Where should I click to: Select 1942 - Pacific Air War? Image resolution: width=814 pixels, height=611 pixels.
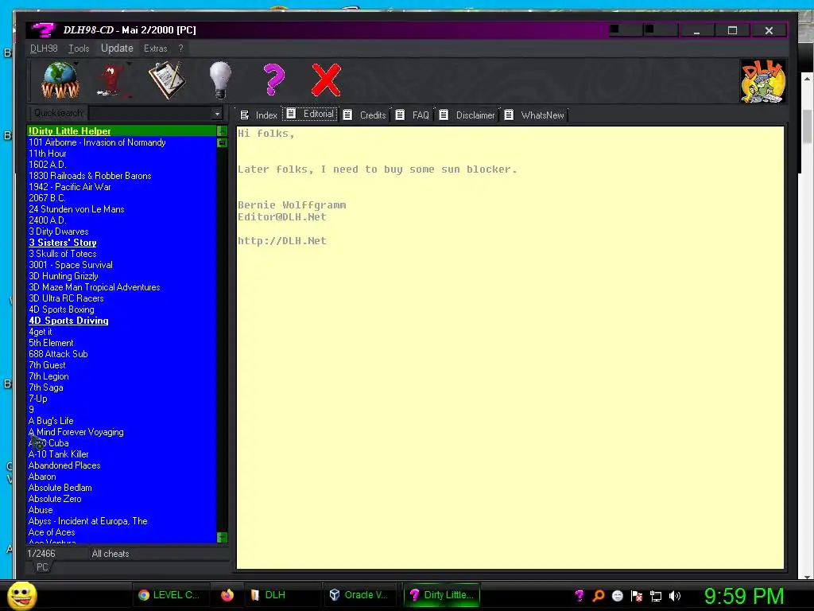(x=121, y=187)
